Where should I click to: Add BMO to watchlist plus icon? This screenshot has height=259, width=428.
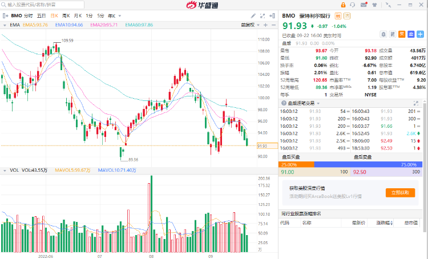[421, 34]
